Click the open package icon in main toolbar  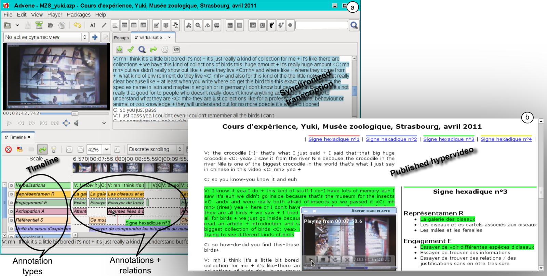point(8,25)
